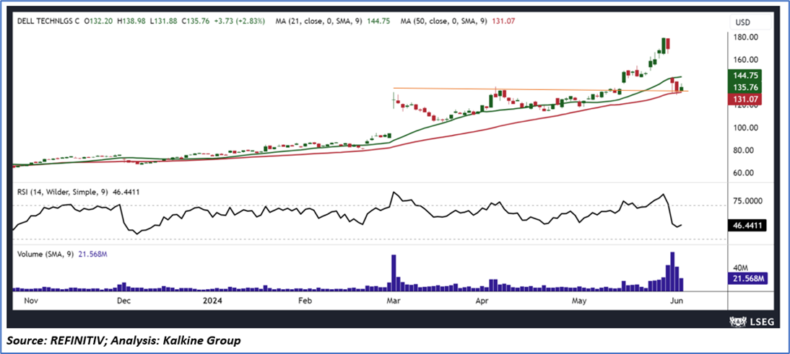Click the 100.00 price axis label
Viewport: 790px width, 354px height.
746,128
